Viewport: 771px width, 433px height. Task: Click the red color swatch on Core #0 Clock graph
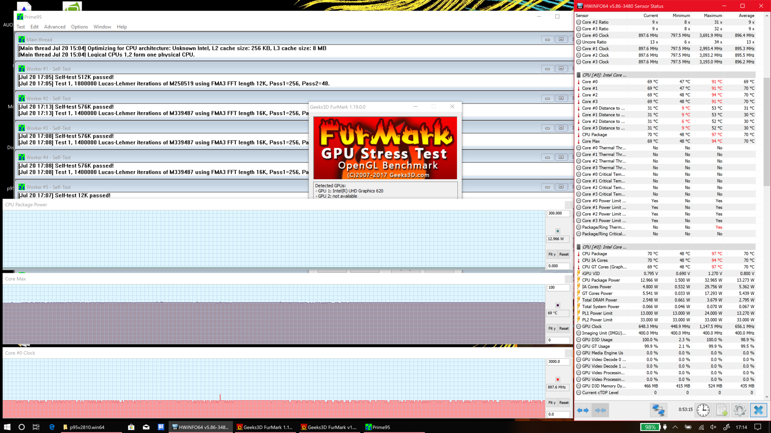[557, 379]
